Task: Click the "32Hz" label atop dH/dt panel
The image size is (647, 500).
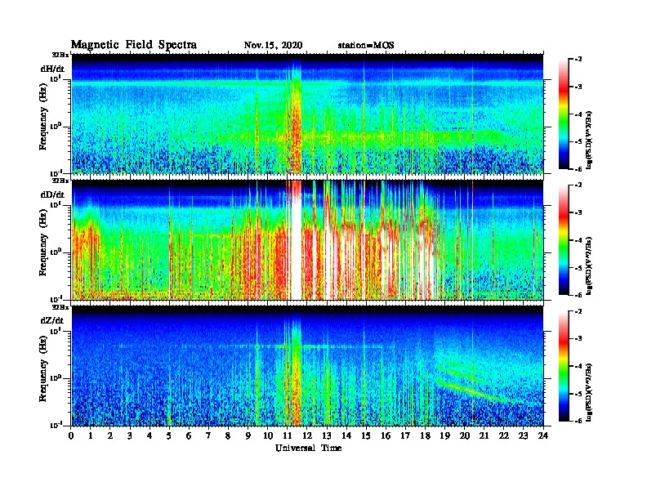Action: 60,55
